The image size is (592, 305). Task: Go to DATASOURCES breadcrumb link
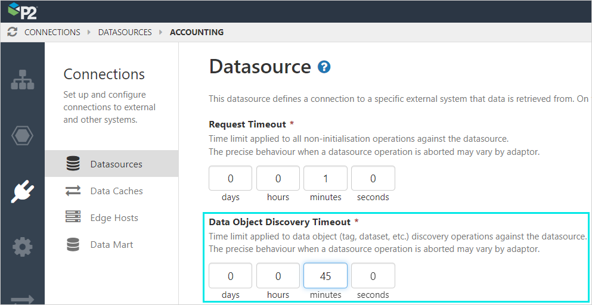(125, 32)
